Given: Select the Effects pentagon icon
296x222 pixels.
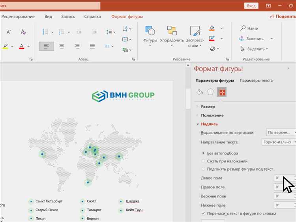Looking at the screenshot, I should tap(210, 92).
